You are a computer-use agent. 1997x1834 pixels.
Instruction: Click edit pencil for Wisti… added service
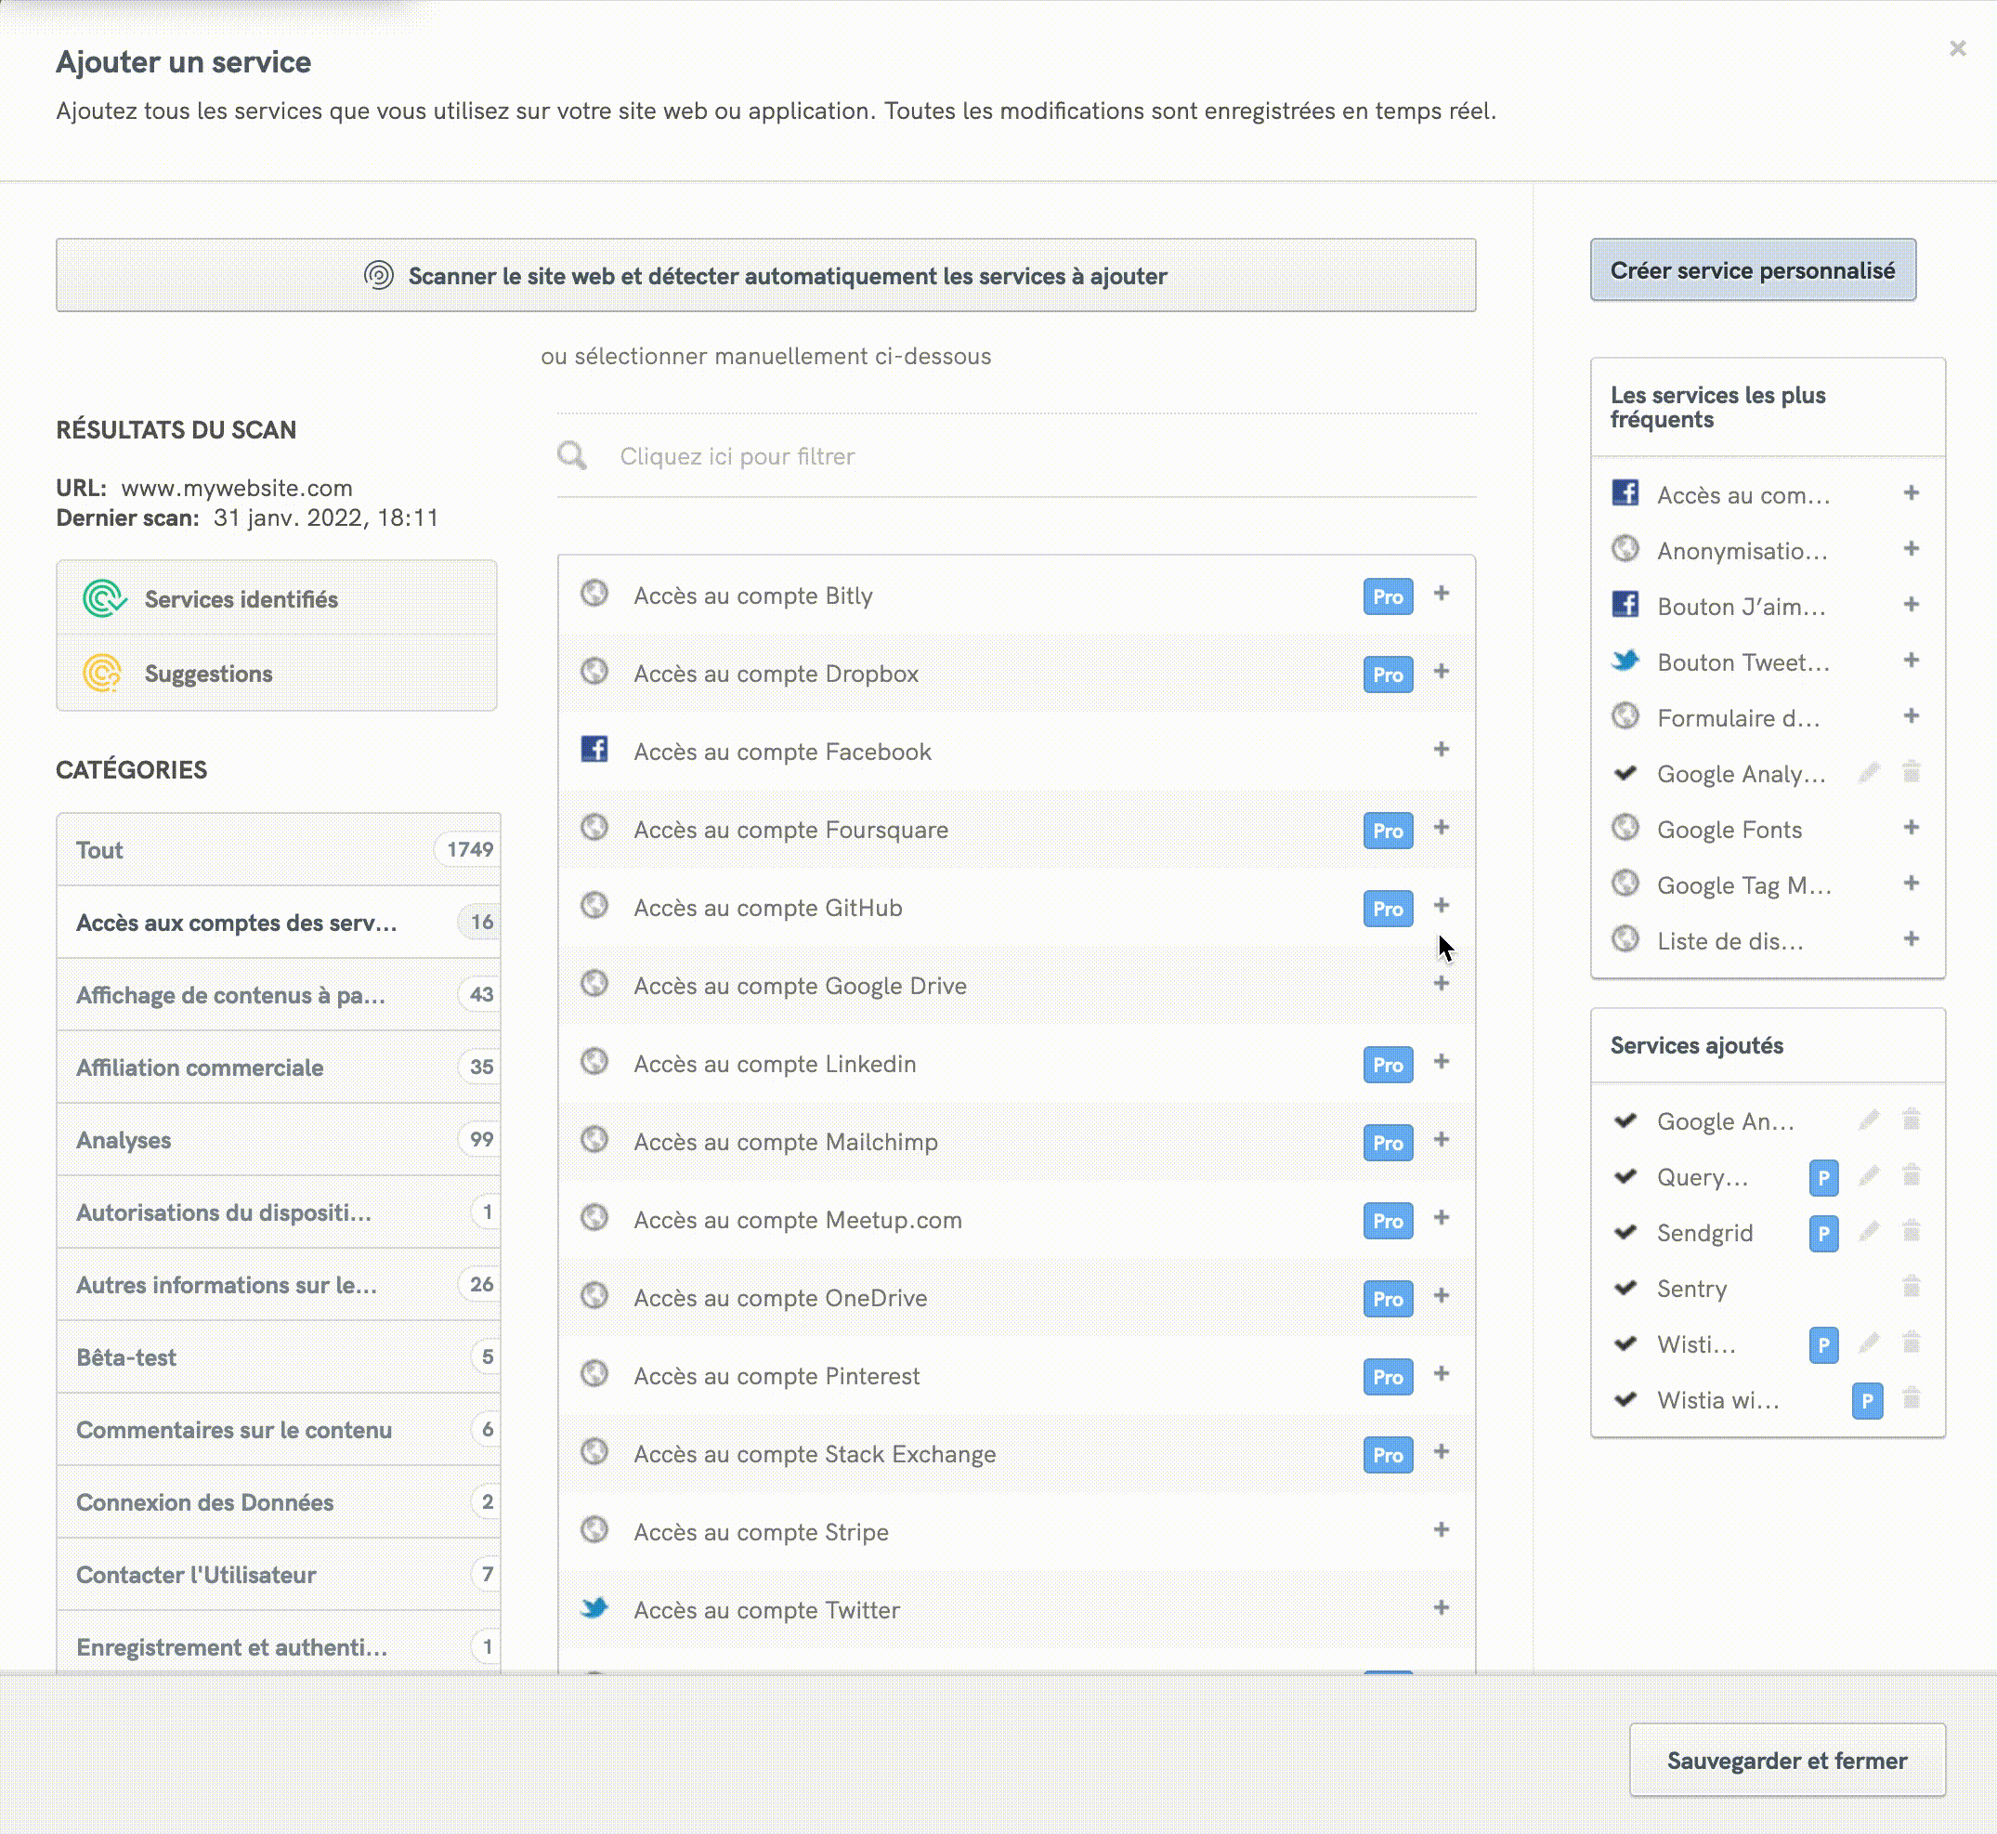(x=1868, y=1343)
